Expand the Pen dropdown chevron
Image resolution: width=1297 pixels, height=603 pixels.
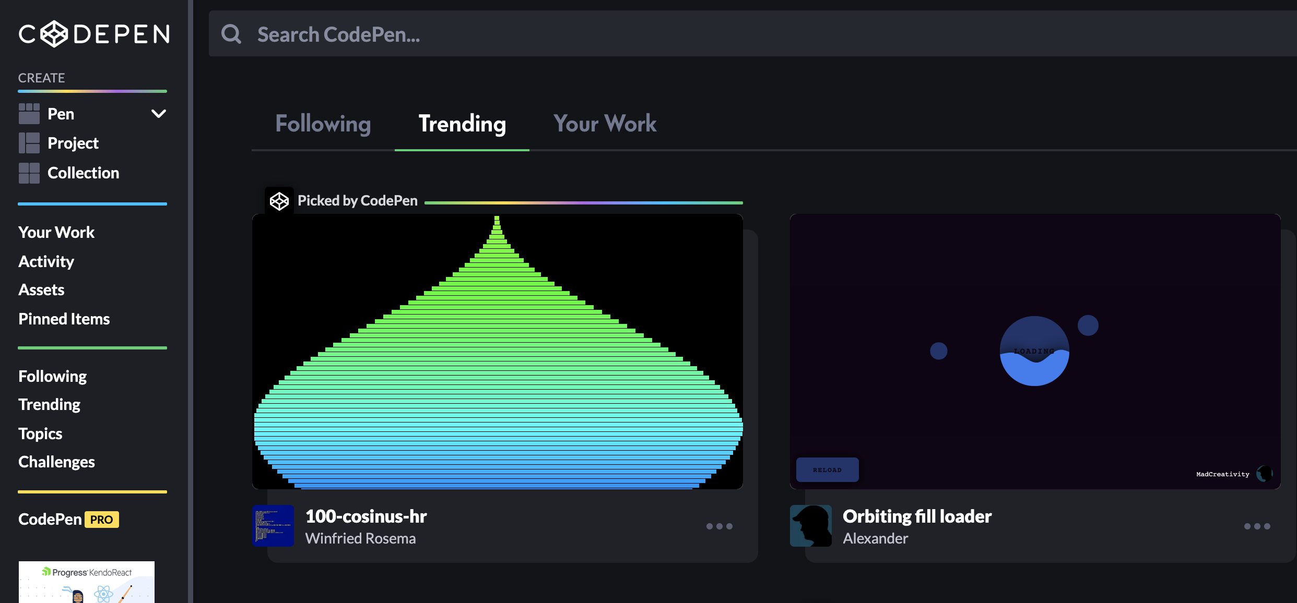pos(158,114)
